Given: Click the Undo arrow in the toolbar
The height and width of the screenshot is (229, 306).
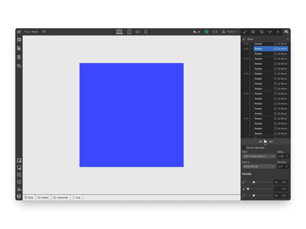Looking at the screenshot, I should (194, 32).
